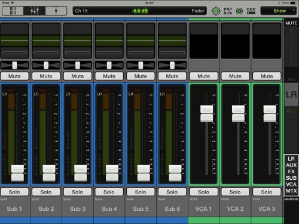Select the VCA 2 channel name label
Screen dimensions: 299x224
pos(235,209)
